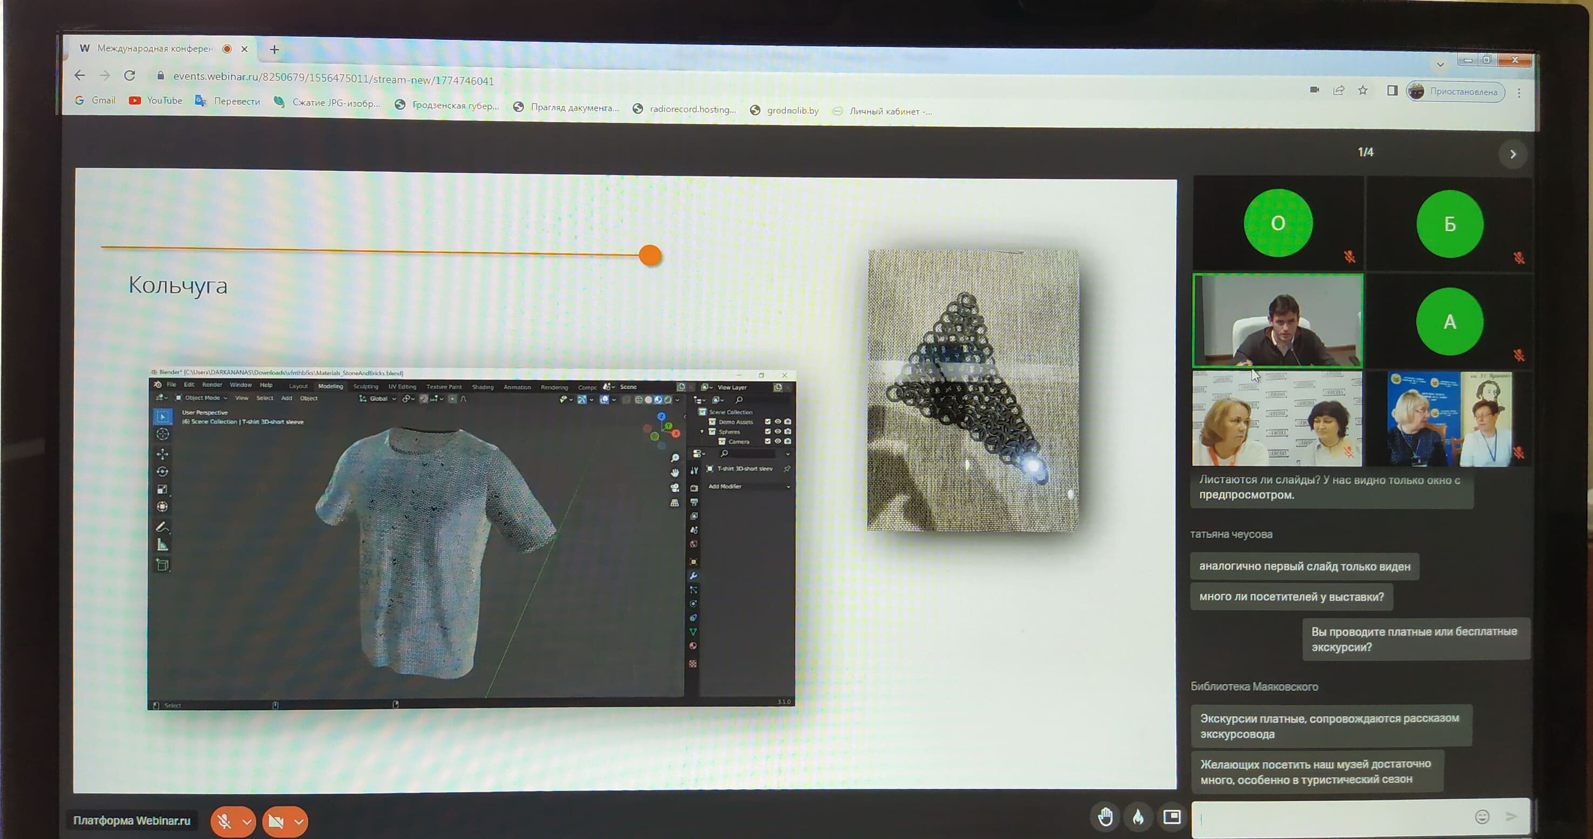Select the Международная конференция browser tab
Image resolution: width=1593 pixels, height=839 pixels.
click(154, 48)
